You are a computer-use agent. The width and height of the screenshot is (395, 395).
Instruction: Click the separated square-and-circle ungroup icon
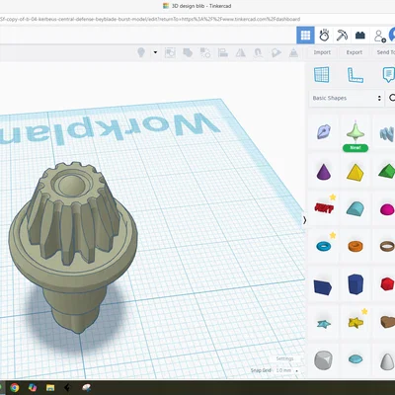(205, 52)
